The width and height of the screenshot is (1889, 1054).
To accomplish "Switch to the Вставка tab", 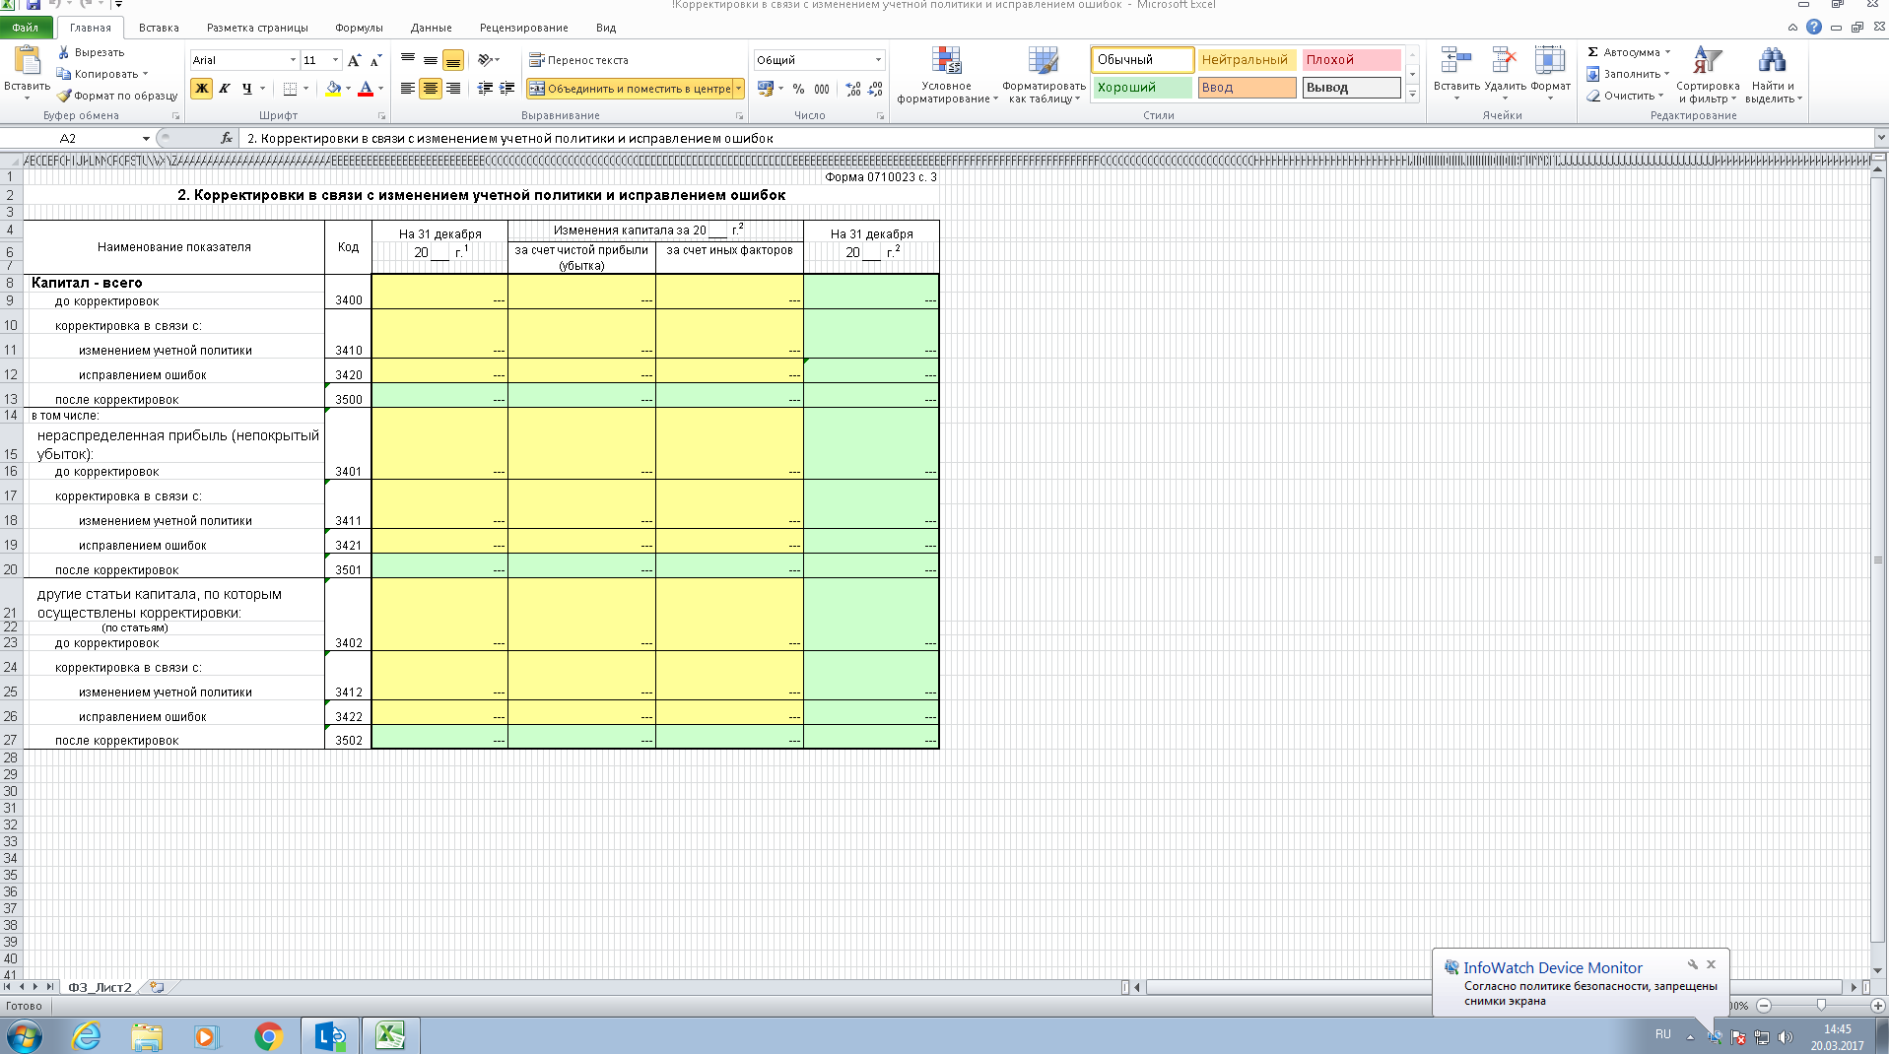I will click(159, 28).
